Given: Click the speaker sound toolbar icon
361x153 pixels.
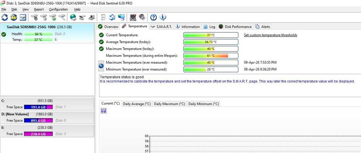Looking at the screenshot, I should (x=142, y=17).
